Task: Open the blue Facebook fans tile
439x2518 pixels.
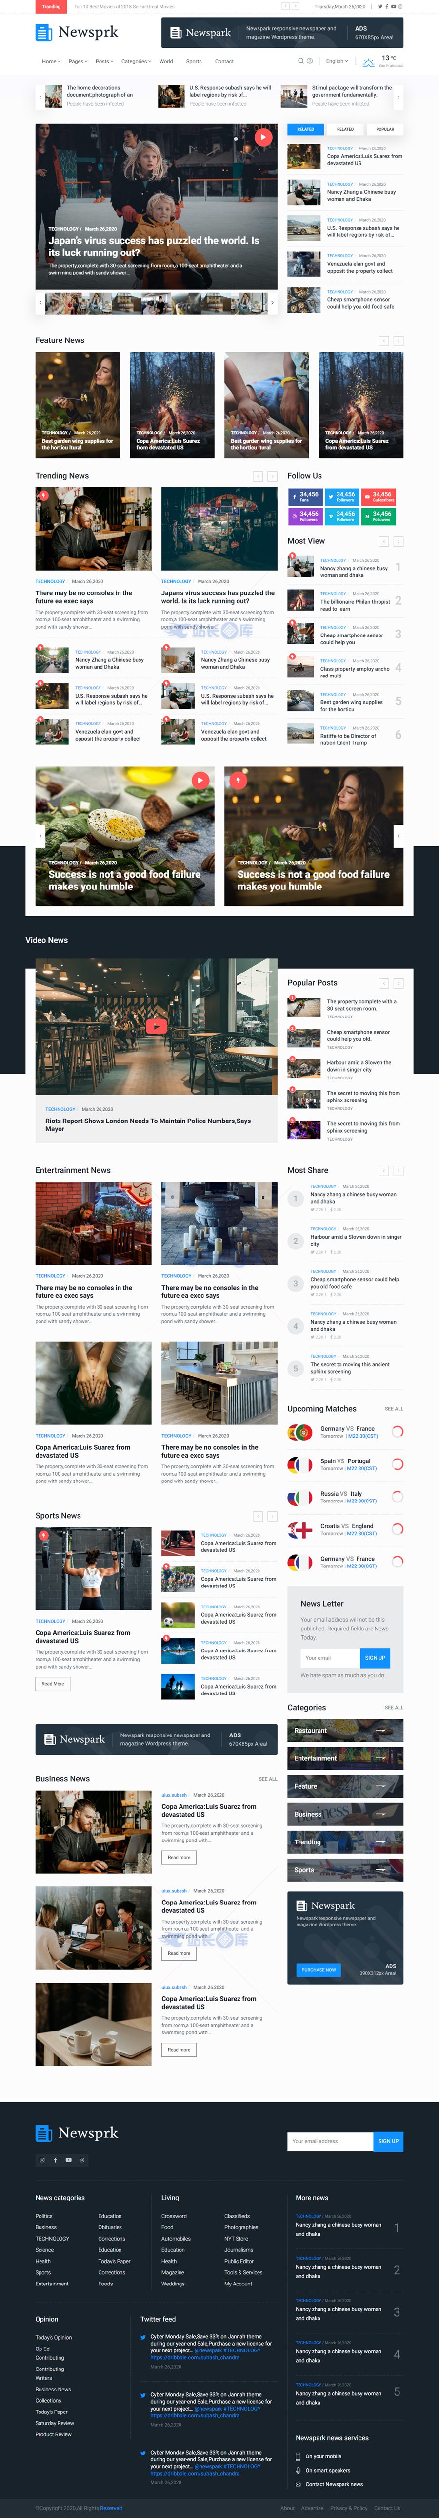Action: coord(305,497)
